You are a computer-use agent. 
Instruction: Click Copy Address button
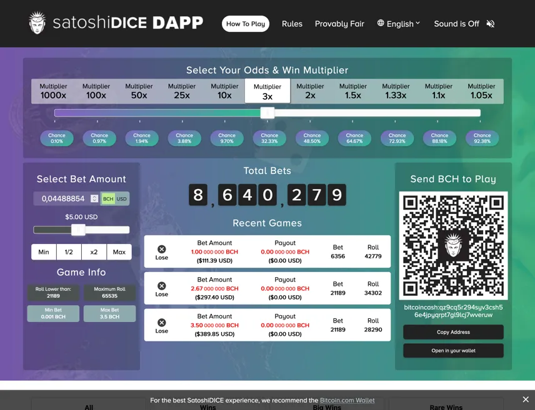click(453, 332)
